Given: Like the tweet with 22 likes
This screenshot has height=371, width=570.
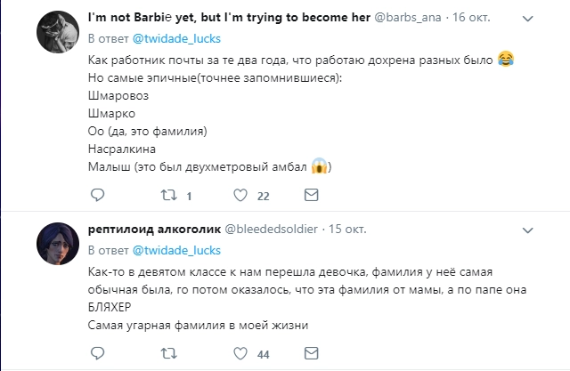Looking at the screenshot, I should coord(240,195).
